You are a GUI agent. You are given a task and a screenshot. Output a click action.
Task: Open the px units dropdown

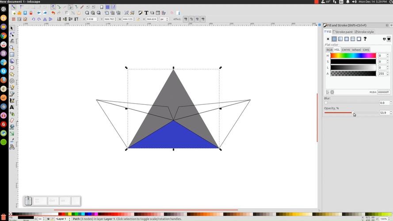(x=164, y=19)
